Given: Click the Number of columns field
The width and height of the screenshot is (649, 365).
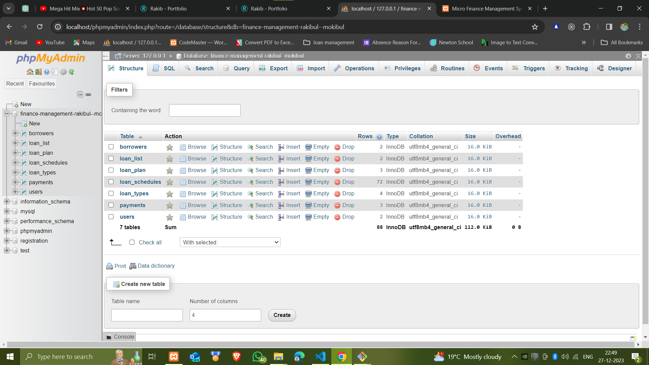Looking at the screenshot, I should tap(225, 315).
